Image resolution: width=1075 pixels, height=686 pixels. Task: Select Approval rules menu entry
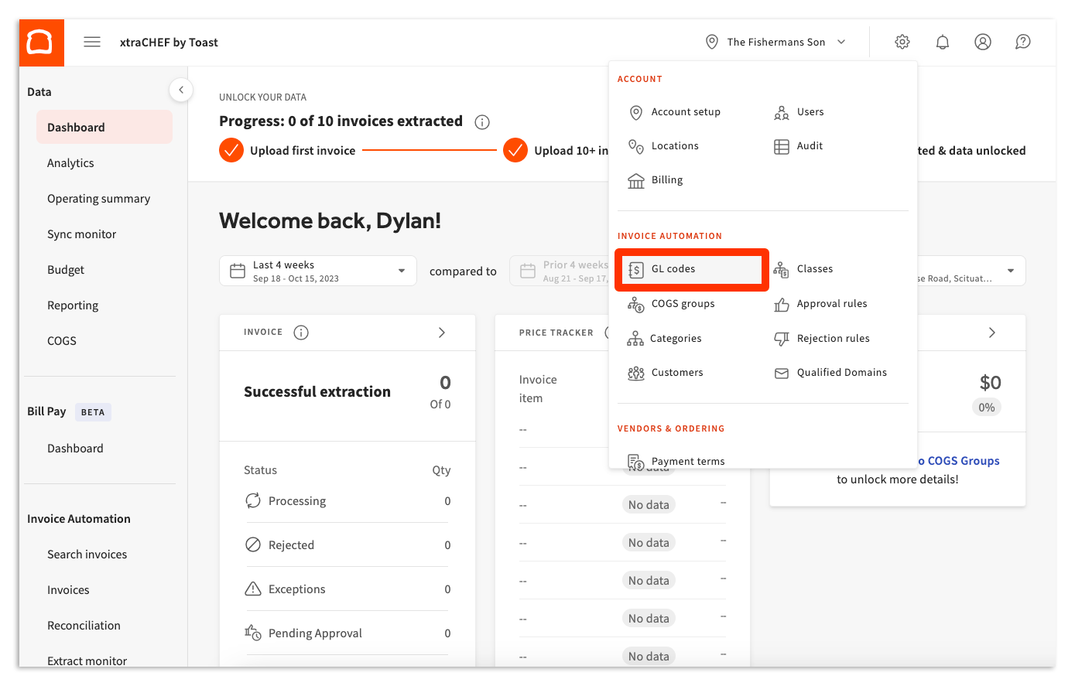pyautogui.click(x=831, y=304)
